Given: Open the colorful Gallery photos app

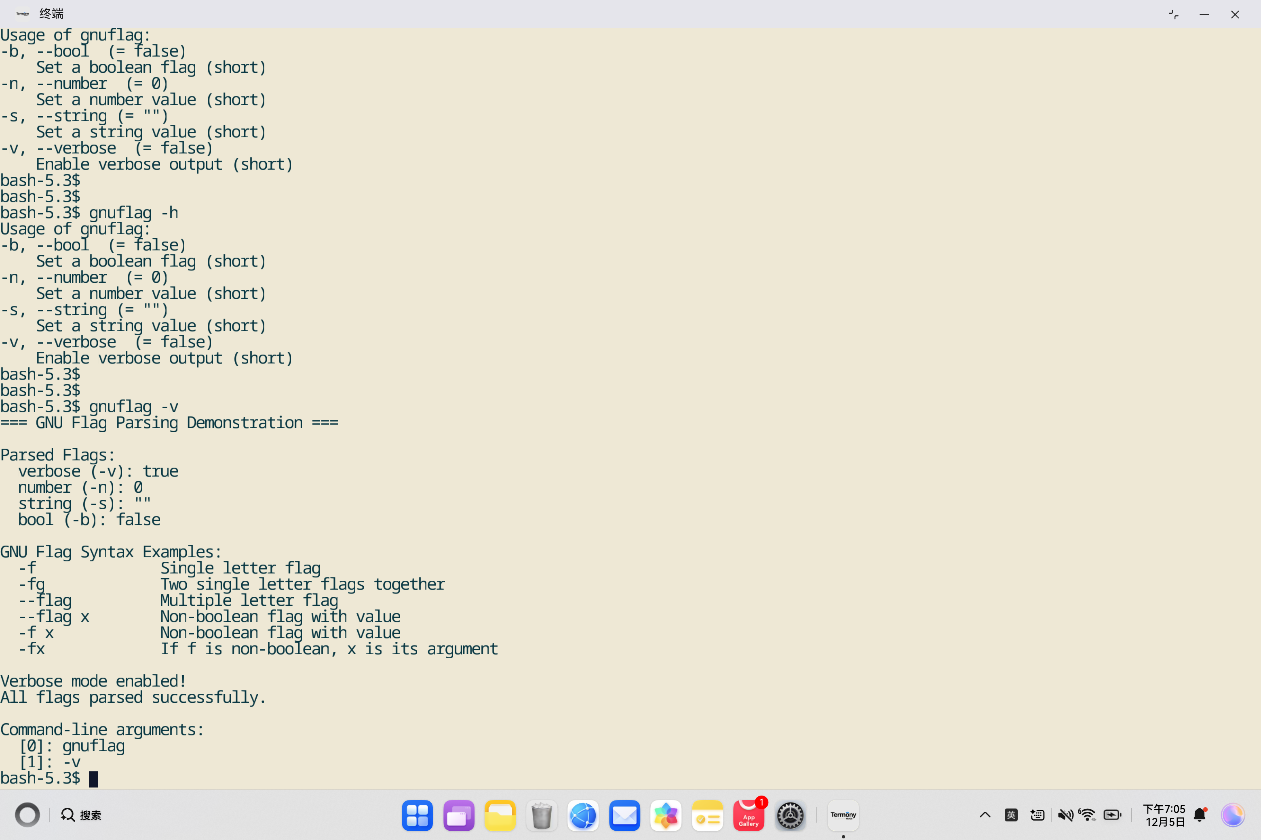Looking at the screenshot, I should [x=665, y=815].
